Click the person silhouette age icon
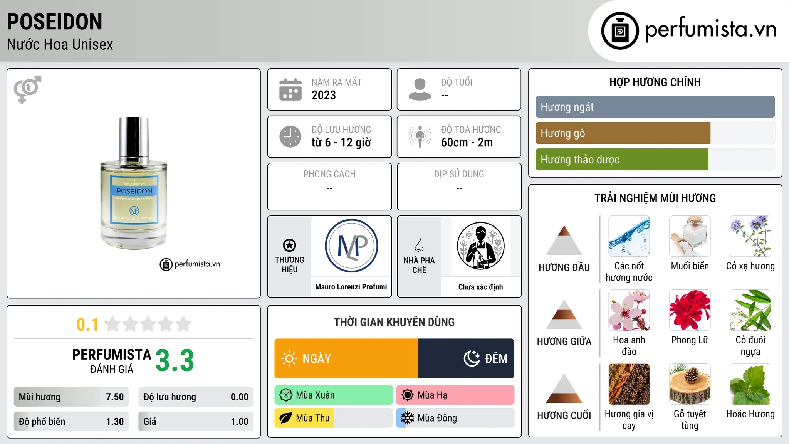 coord(420,89)
